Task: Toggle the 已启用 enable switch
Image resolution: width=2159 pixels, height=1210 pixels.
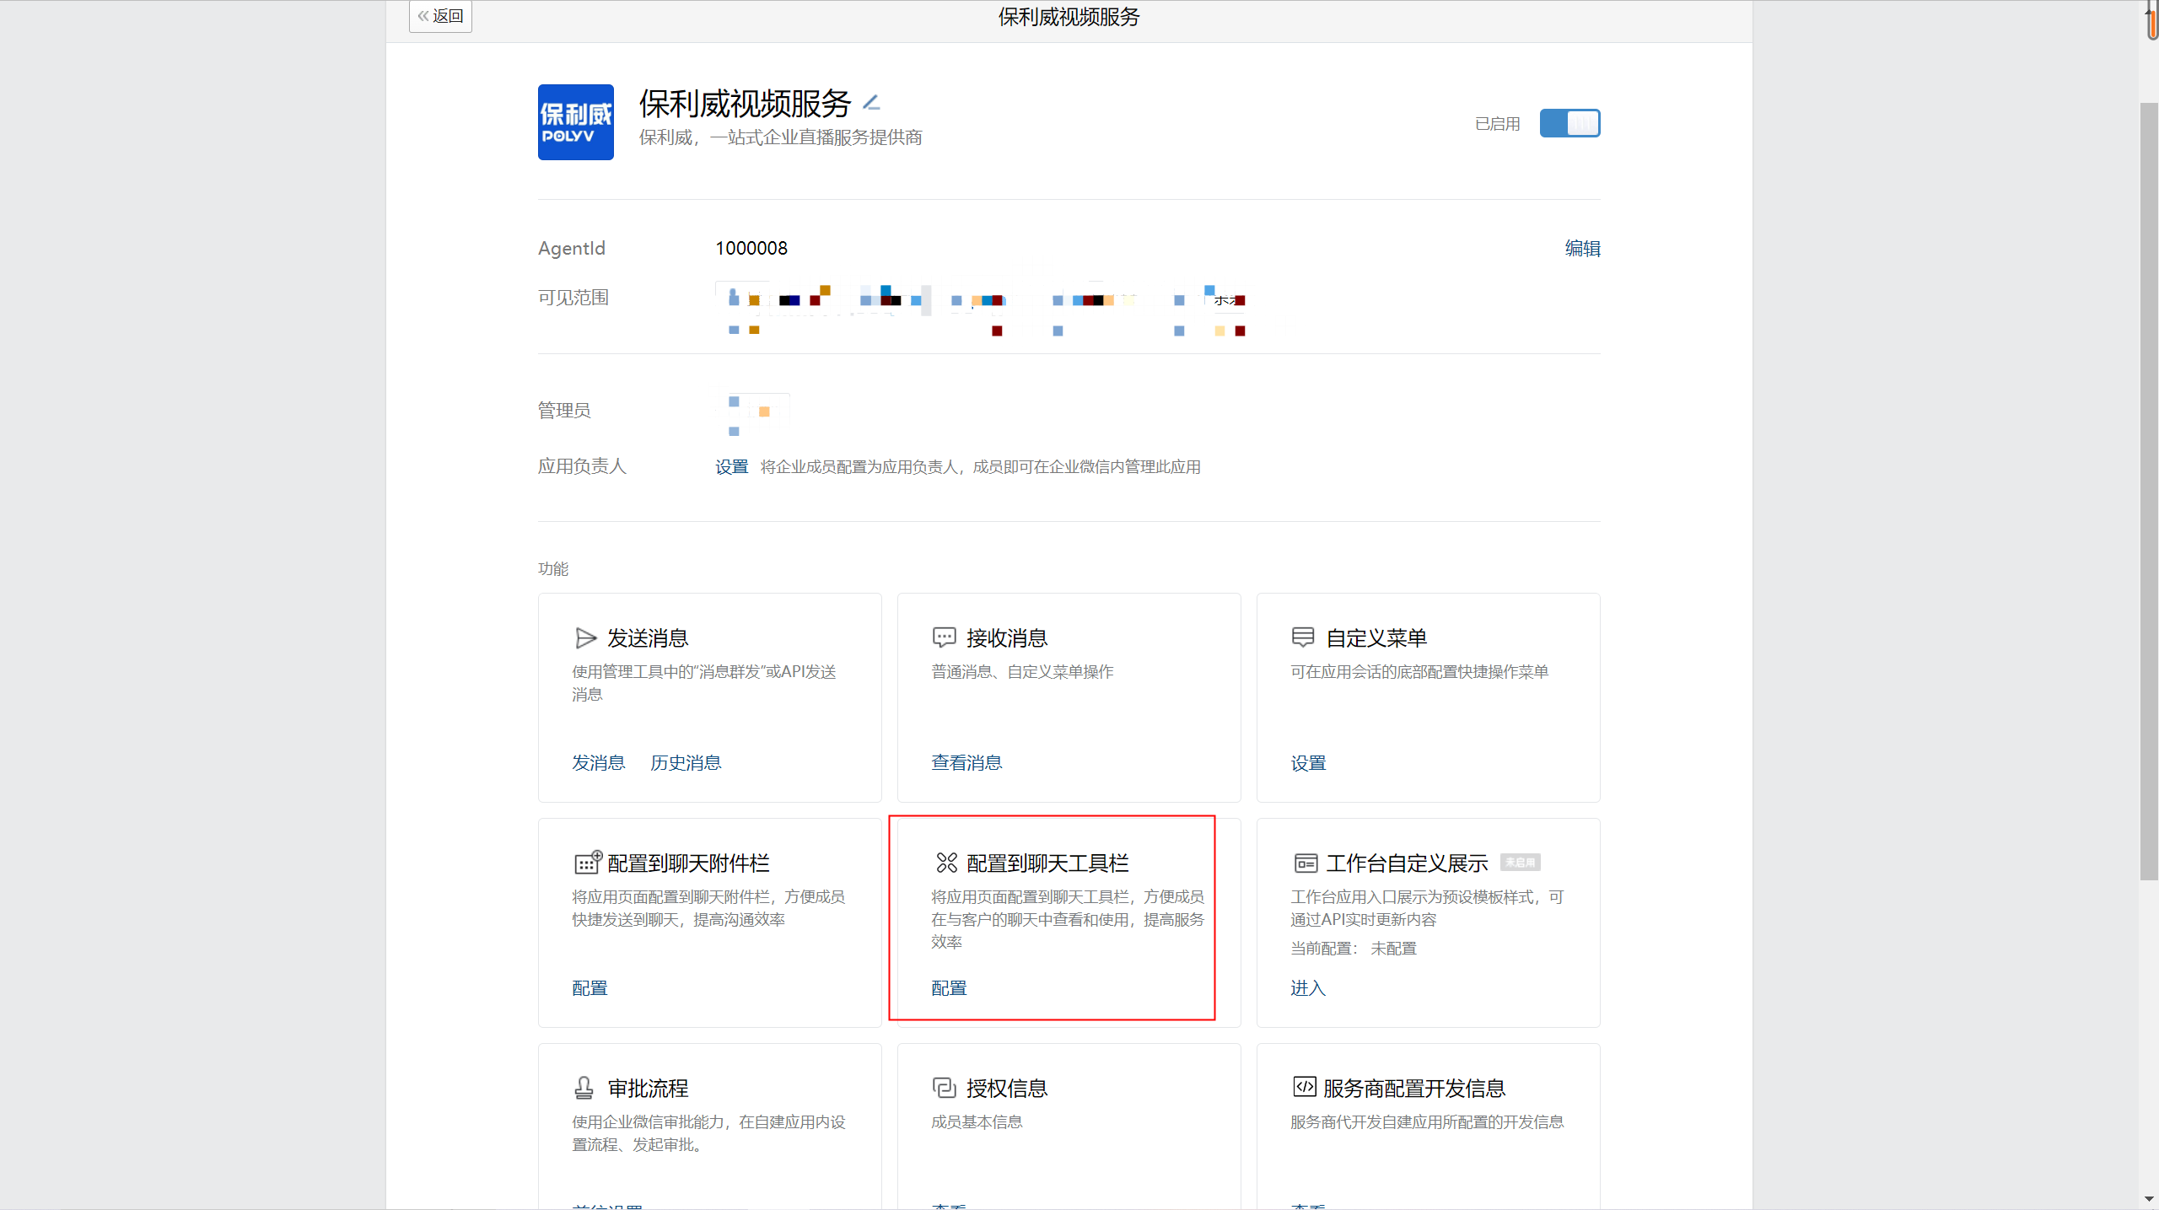Action: 1569,123
